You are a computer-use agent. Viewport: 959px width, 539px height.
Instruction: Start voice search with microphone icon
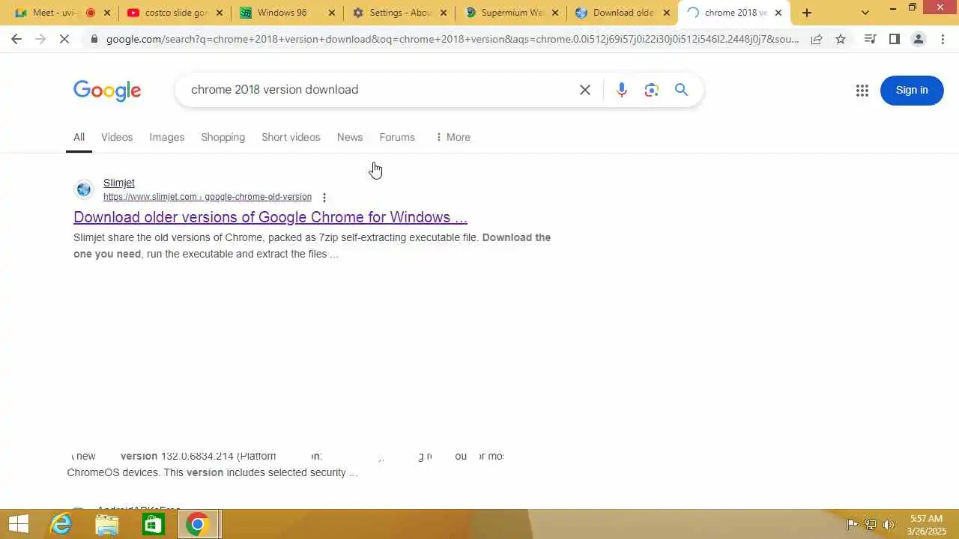click(621, 90)
